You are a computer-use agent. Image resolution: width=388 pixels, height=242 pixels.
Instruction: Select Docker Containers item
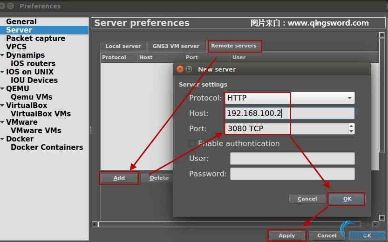47,148
